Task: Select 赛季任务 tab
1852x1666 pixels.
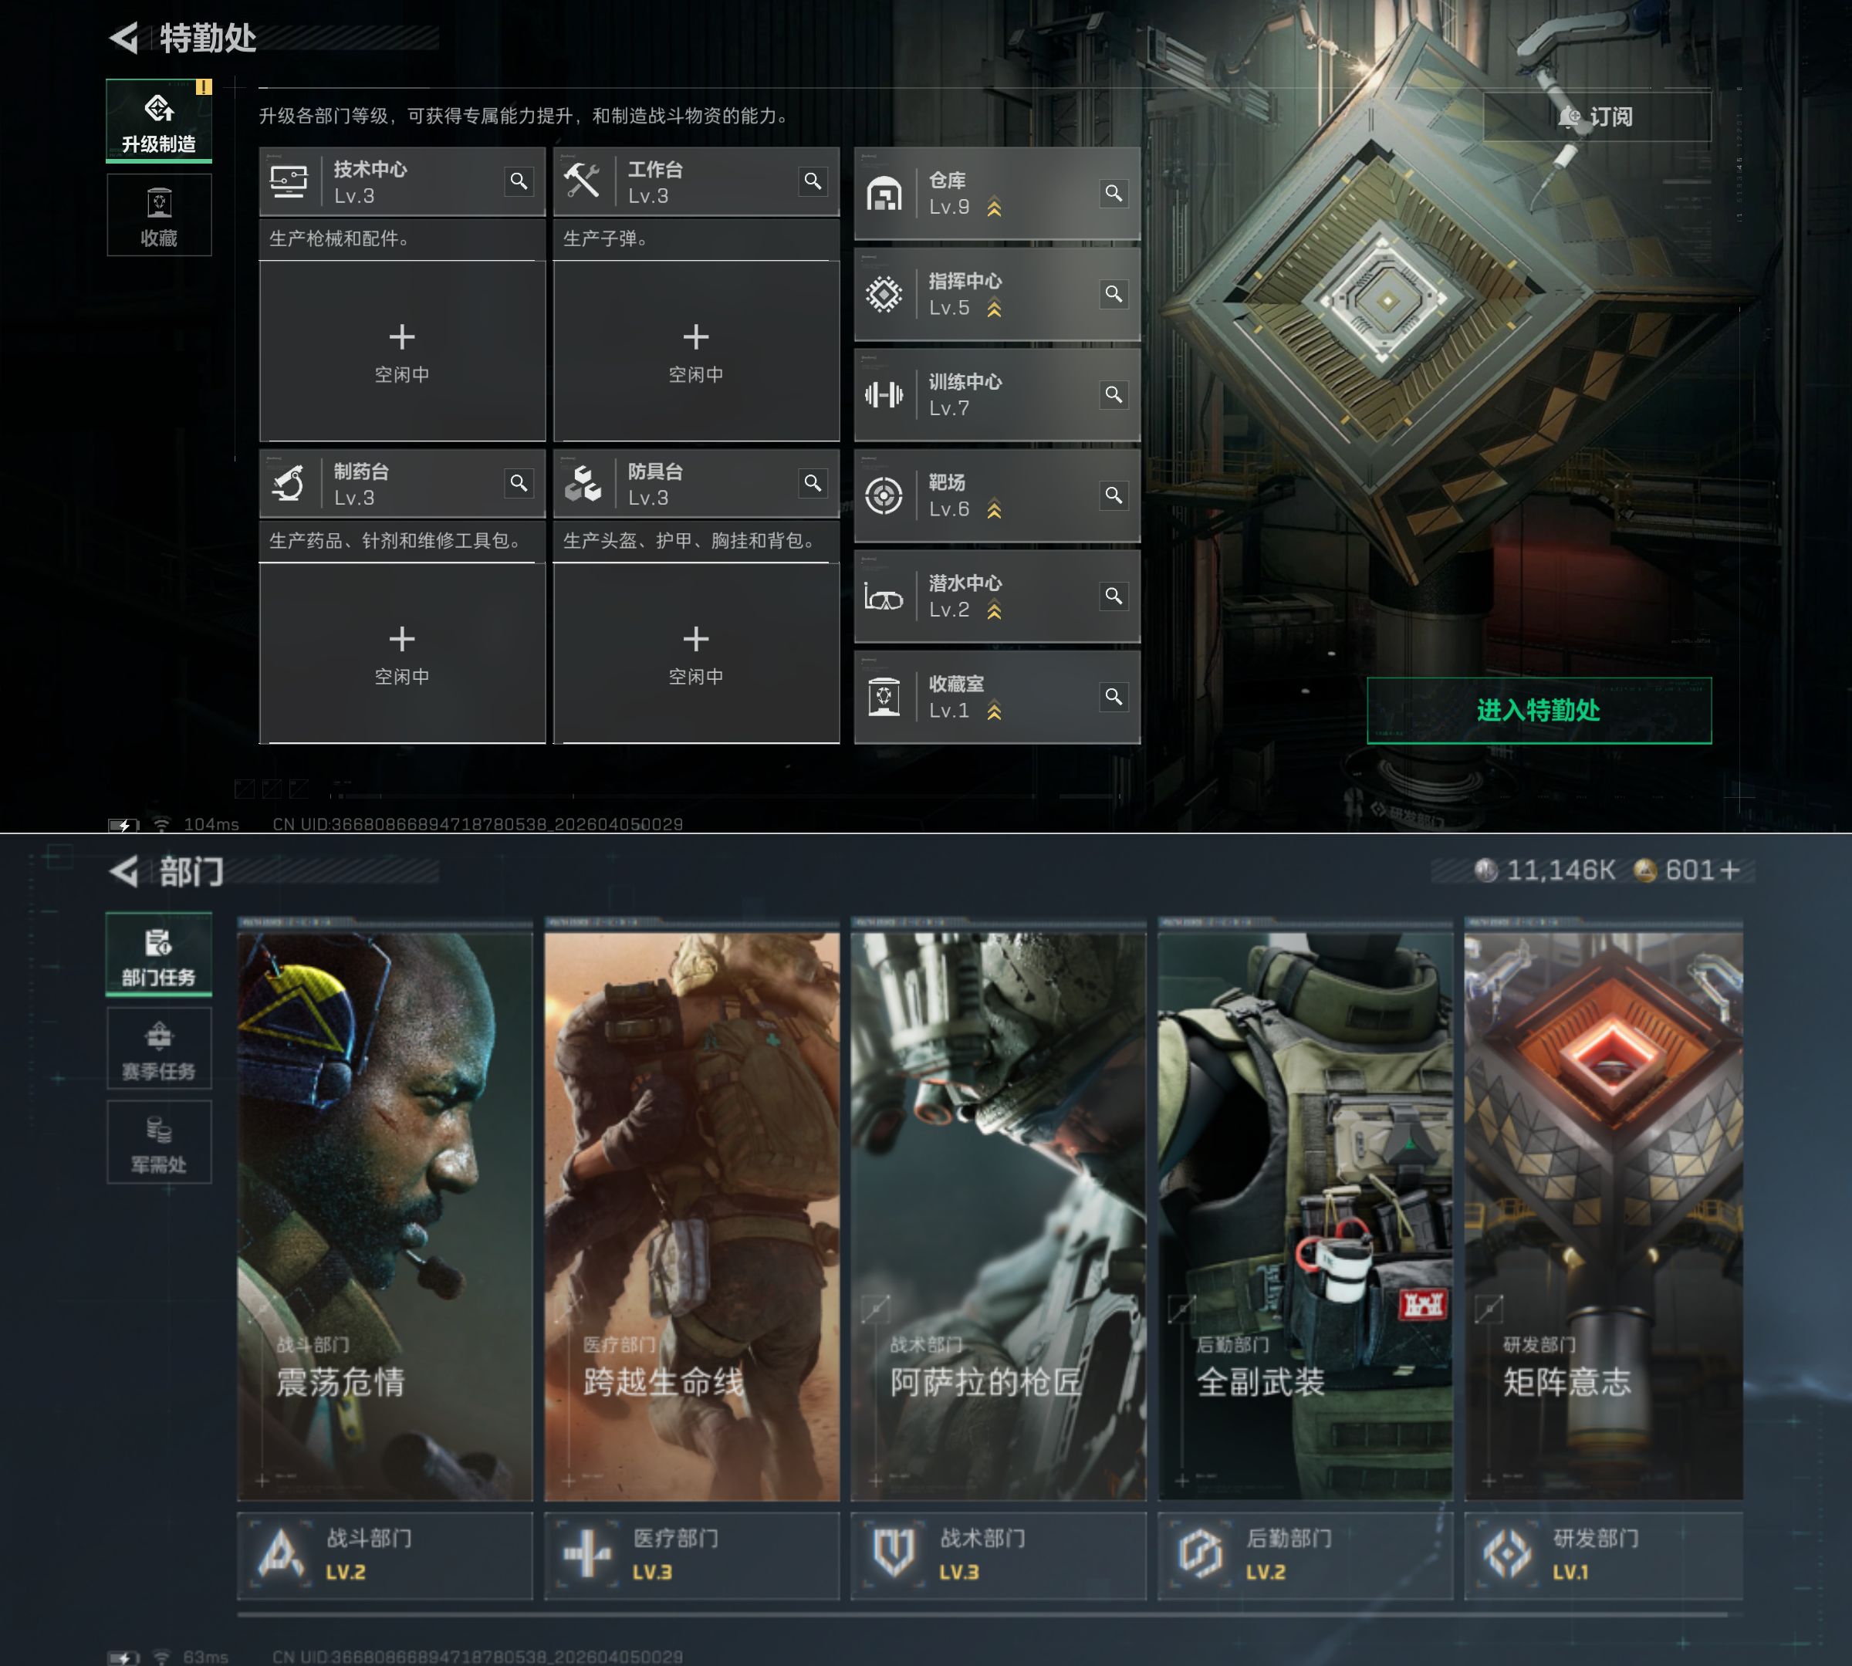Action: point(159,1049)
